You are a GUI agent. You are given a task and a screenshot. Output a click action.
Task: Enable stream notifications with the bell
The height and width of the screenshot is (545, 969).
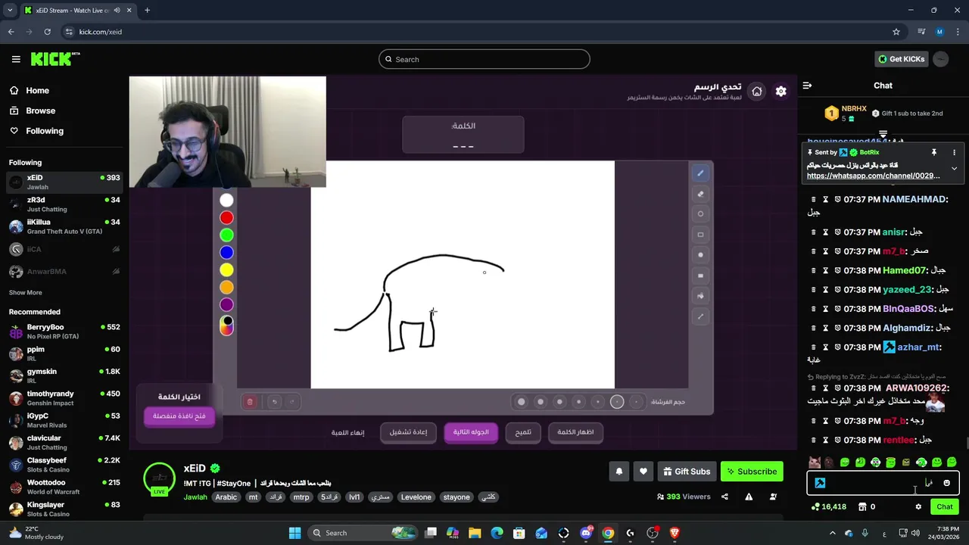coord(618,472)
